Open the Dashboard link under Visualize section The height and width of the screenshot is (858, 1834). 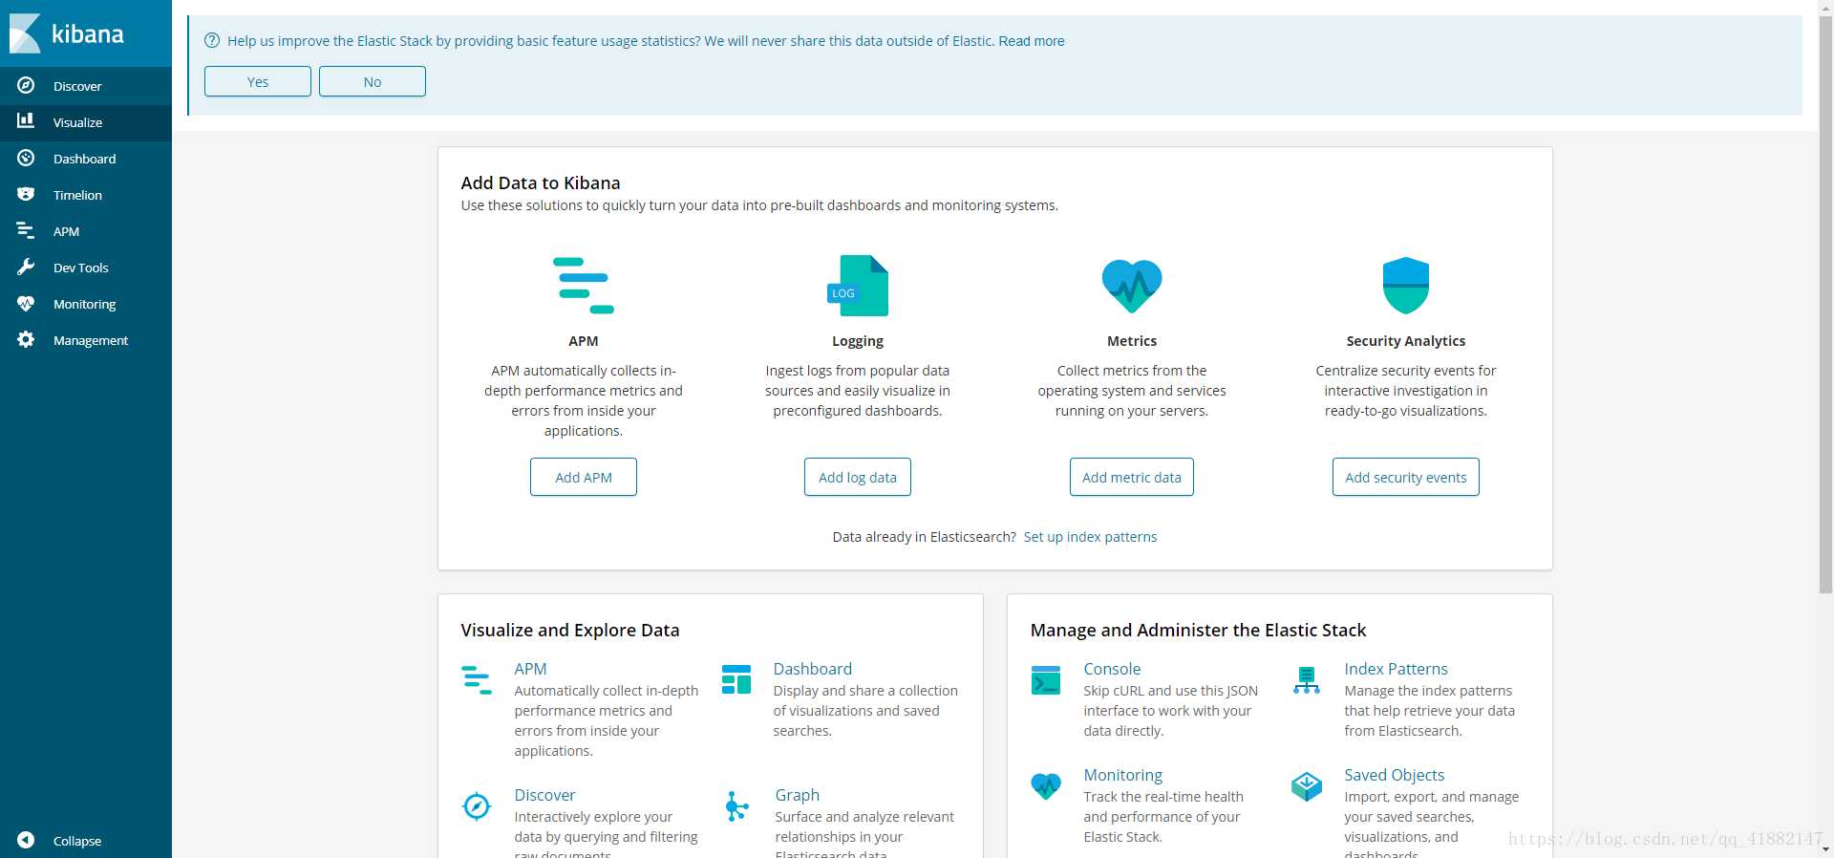pyautogui.click(x=813, y=669)
